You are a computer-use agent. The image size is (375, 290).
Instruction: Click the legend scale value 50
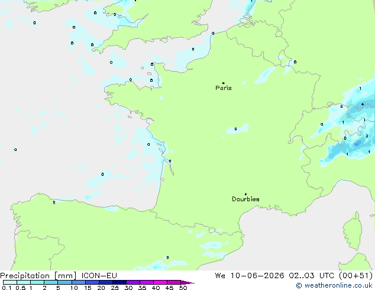[x=183, y=288]
